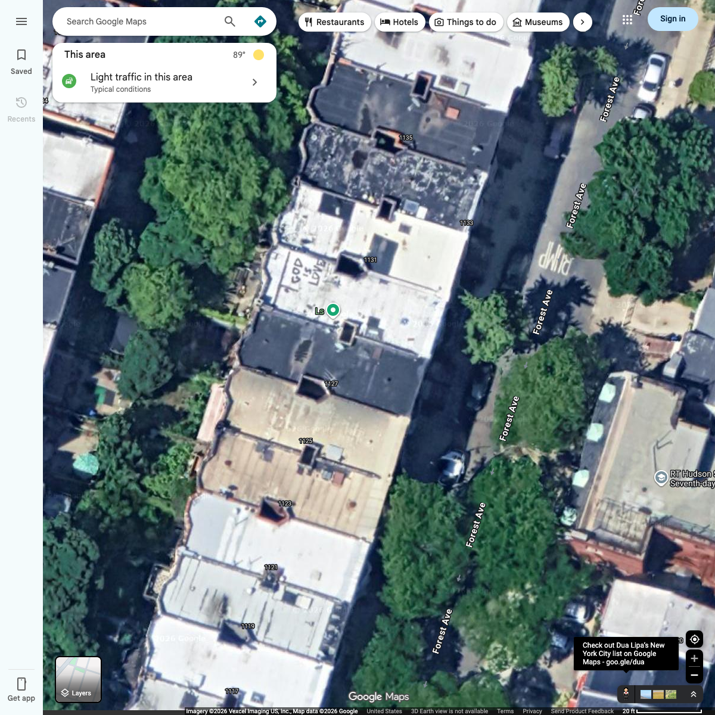Zoom in with the plus button
This screenshot has width=715, height=715.
coord(695,658)
